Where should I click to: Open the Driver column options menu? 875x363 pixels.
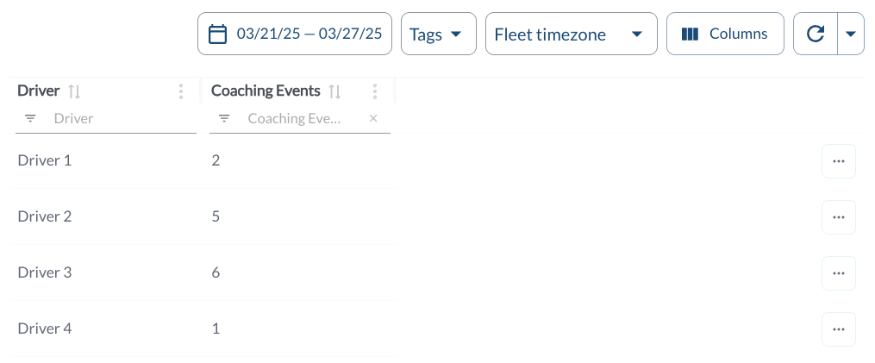[x=181, y=91]
